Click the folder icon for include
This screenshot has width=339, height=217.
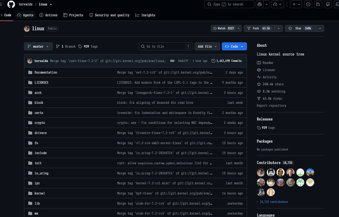tap(30, 153)
